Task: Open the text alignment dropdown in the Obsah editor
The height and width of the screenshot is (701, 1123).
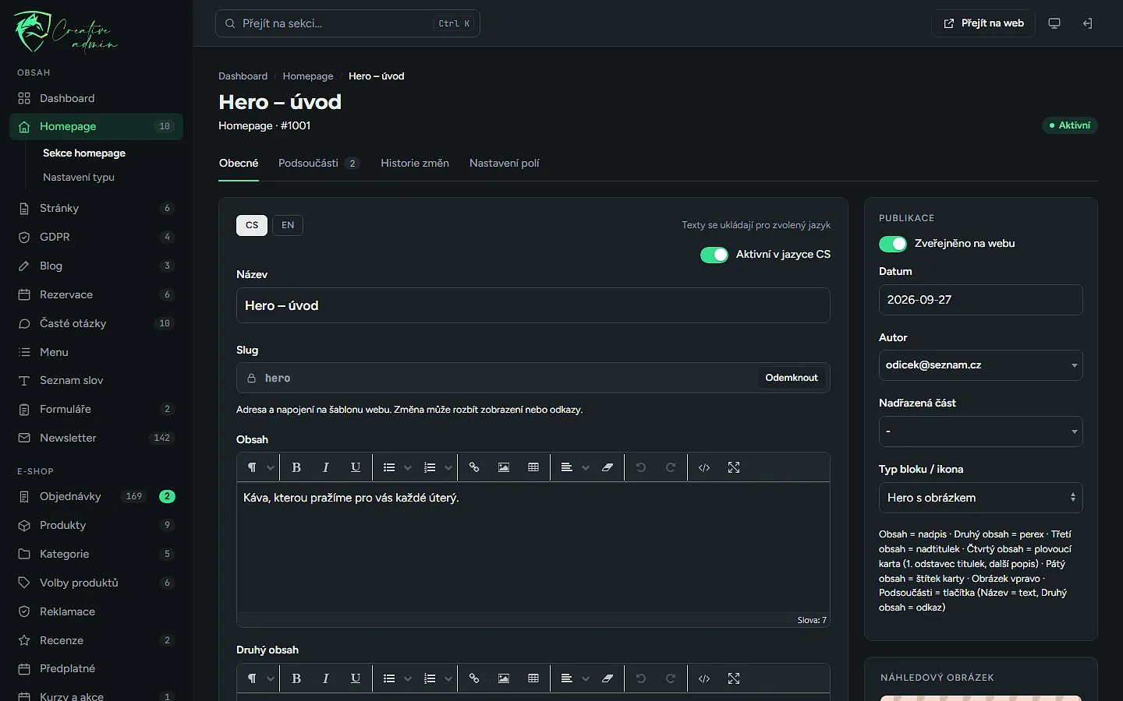Action: click(575, 467)
